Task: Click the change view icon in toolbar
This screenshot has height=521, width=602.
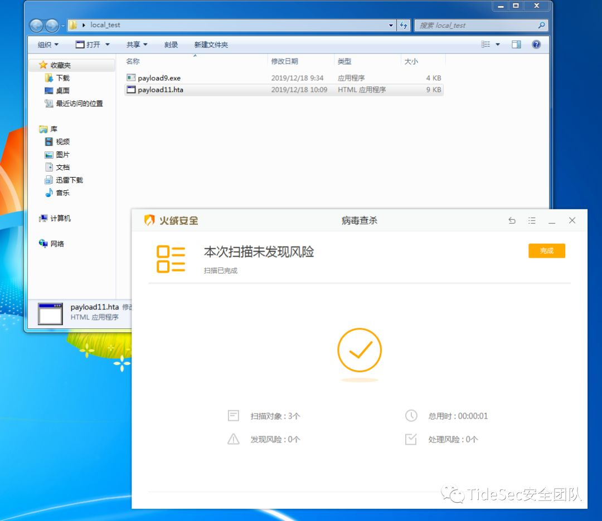Action: (486, 45)
